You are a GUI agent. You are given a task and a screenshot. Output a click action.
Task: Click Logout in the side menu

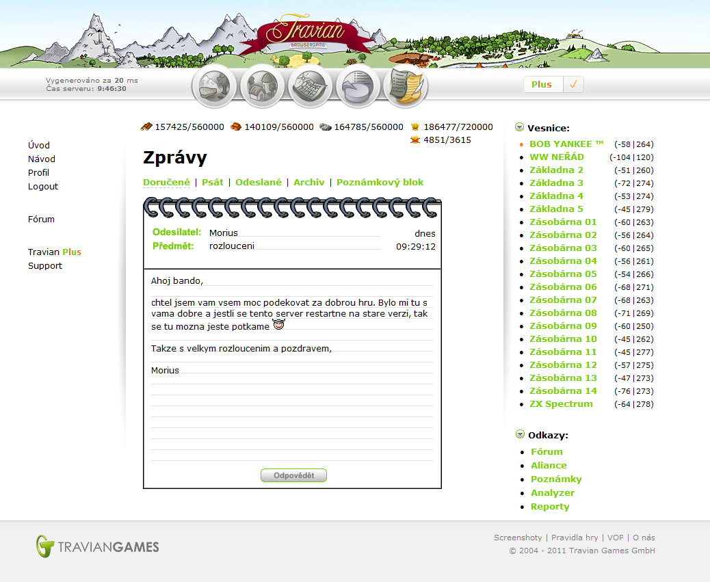tap(43, 187)
